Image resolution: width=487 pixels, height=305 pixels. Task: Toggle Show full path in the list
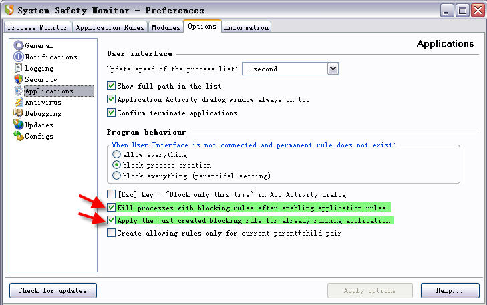(111, 86)
